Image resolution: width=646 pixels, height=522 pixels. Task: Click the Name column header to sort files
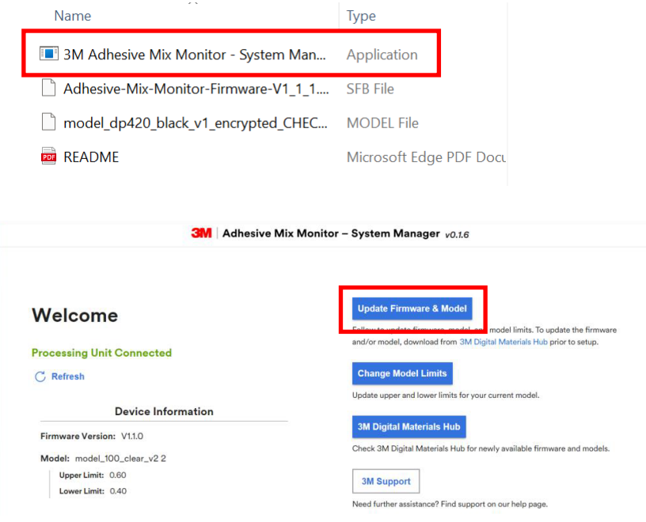72,16
